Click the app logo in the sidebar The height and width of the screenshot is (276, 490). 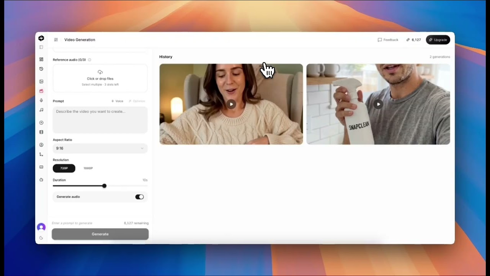(41, 38)
